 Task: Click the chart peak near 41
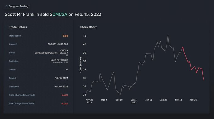pos(168,35)
